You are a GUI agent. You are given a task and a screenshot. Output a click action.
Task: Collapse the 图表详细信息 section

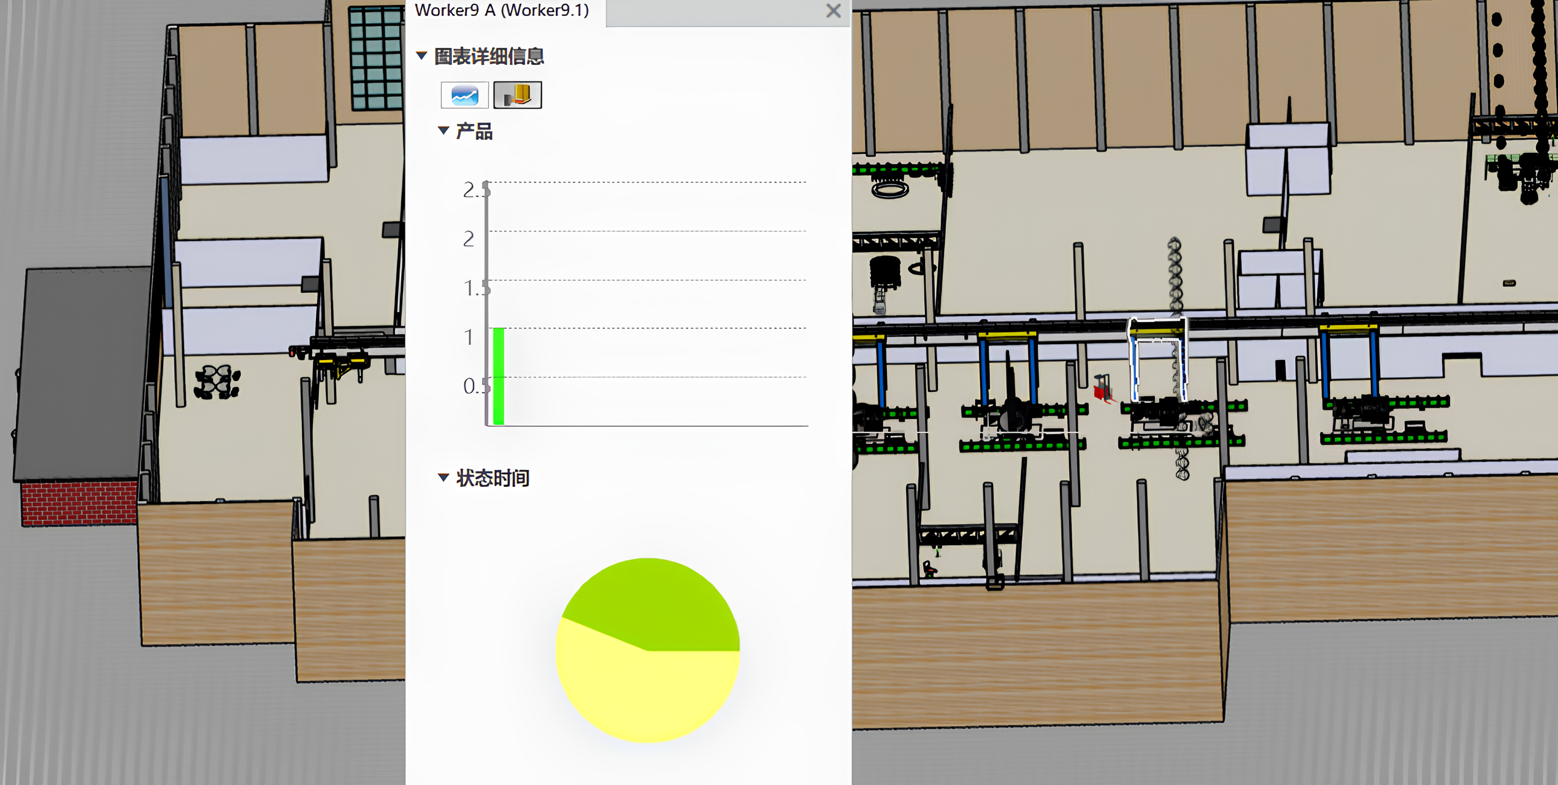[421, 56]
